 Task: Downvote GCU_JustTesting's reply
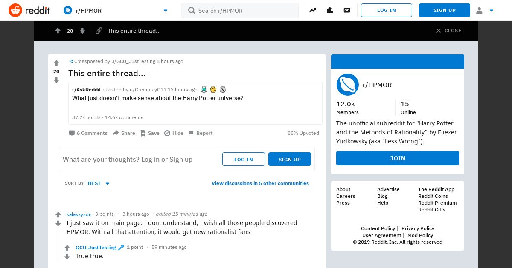[67, 257]
